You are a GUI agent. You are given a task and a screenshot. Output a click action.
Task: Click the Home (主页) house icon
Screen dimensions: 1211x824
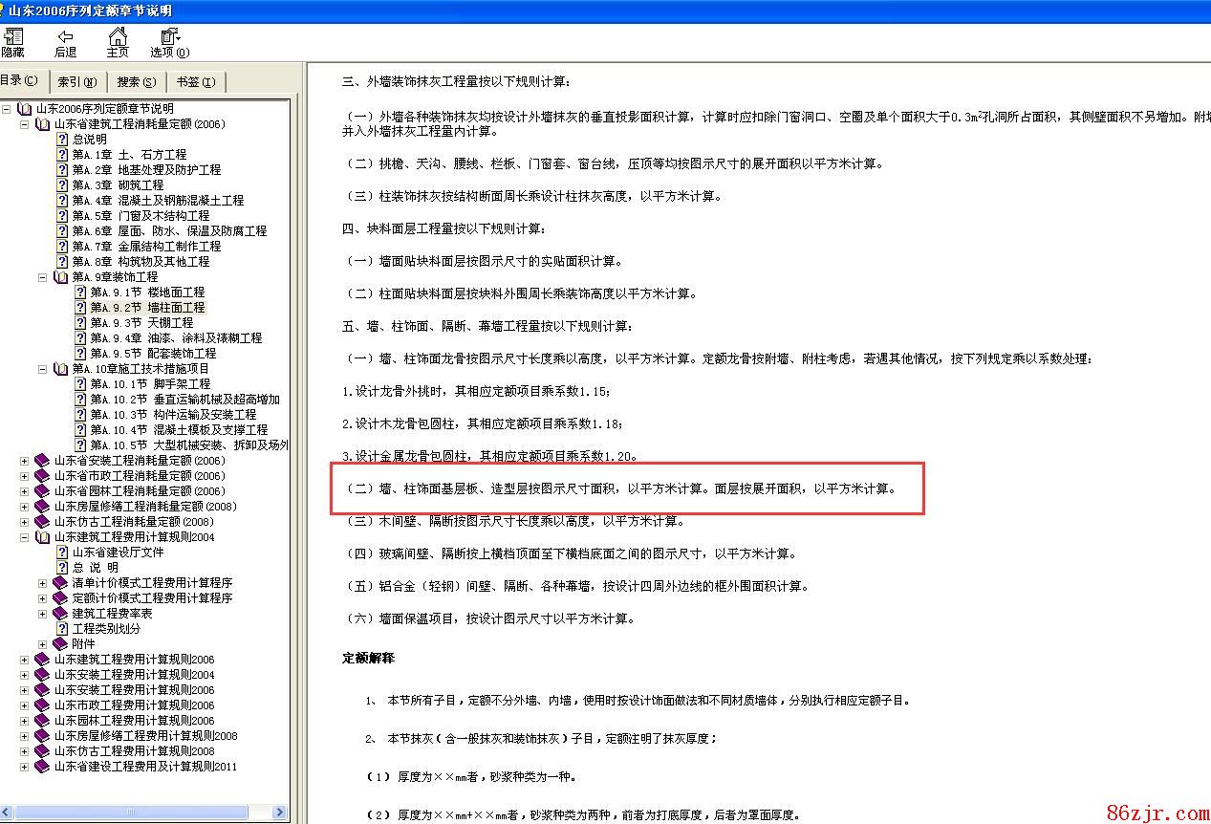[x=117, y=38]
